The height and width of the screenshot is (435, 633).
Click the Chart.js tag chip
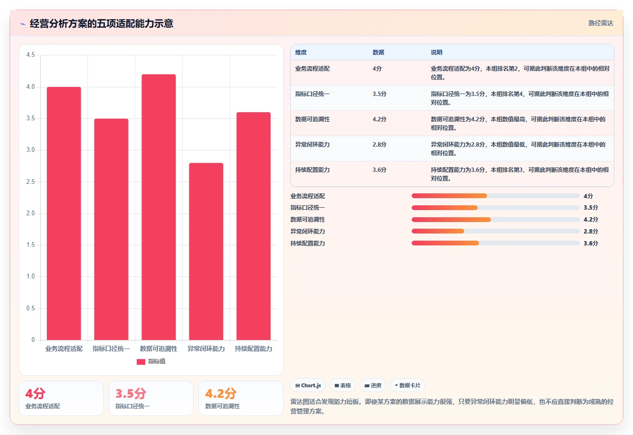click(308, 385)
